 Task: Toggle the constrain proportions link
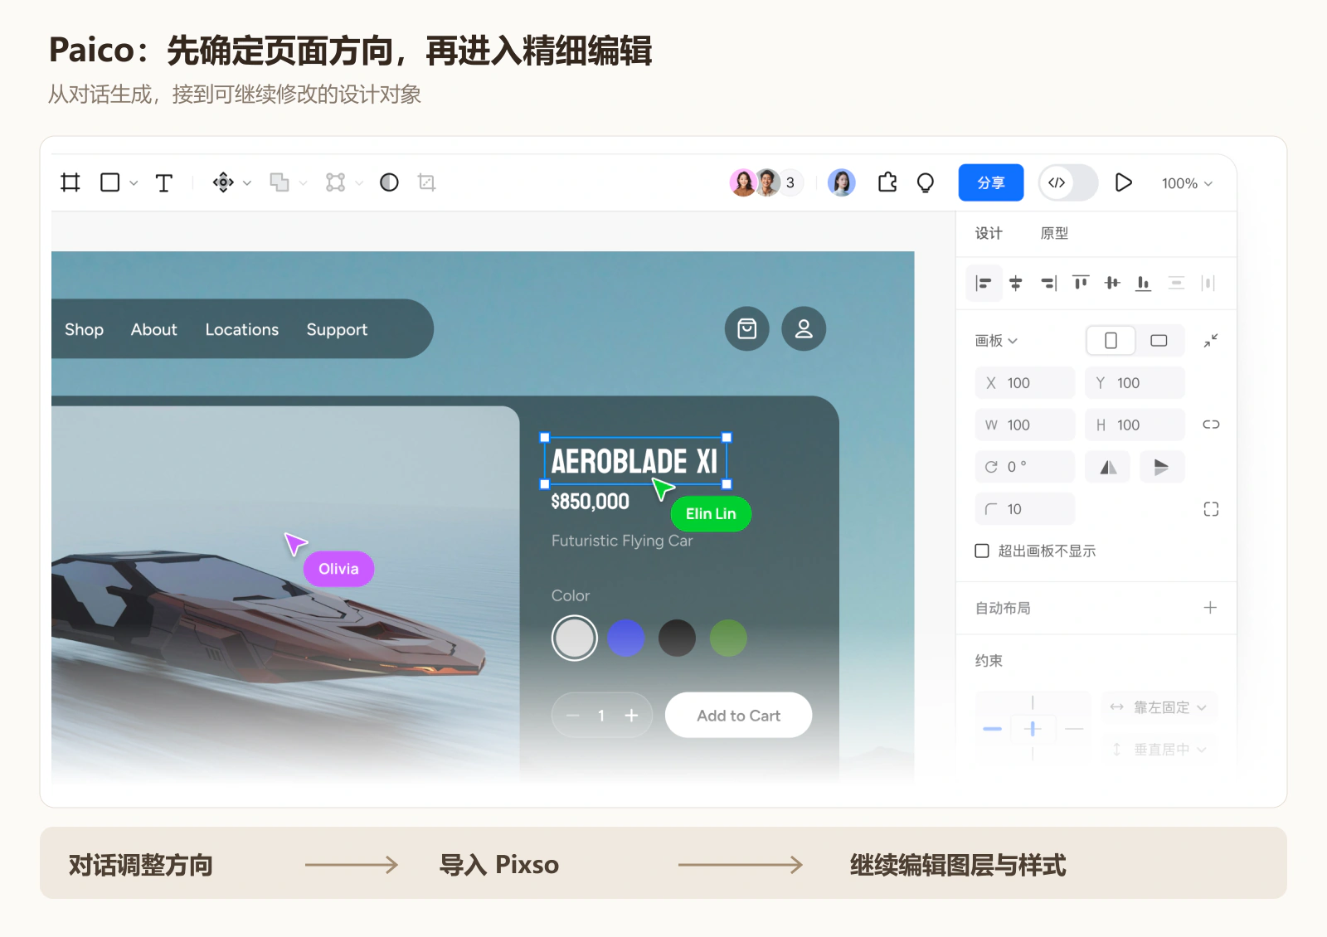click(1211, 425)
